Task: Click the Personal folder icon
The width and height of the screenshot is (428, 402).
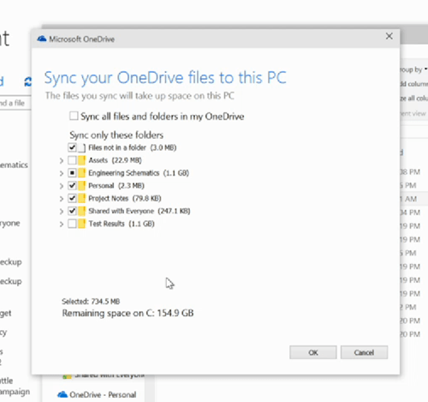Action: (81, 186)
